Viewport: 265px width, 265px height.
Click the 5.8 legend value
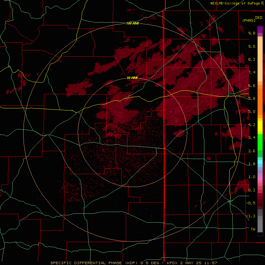point(252,99)
